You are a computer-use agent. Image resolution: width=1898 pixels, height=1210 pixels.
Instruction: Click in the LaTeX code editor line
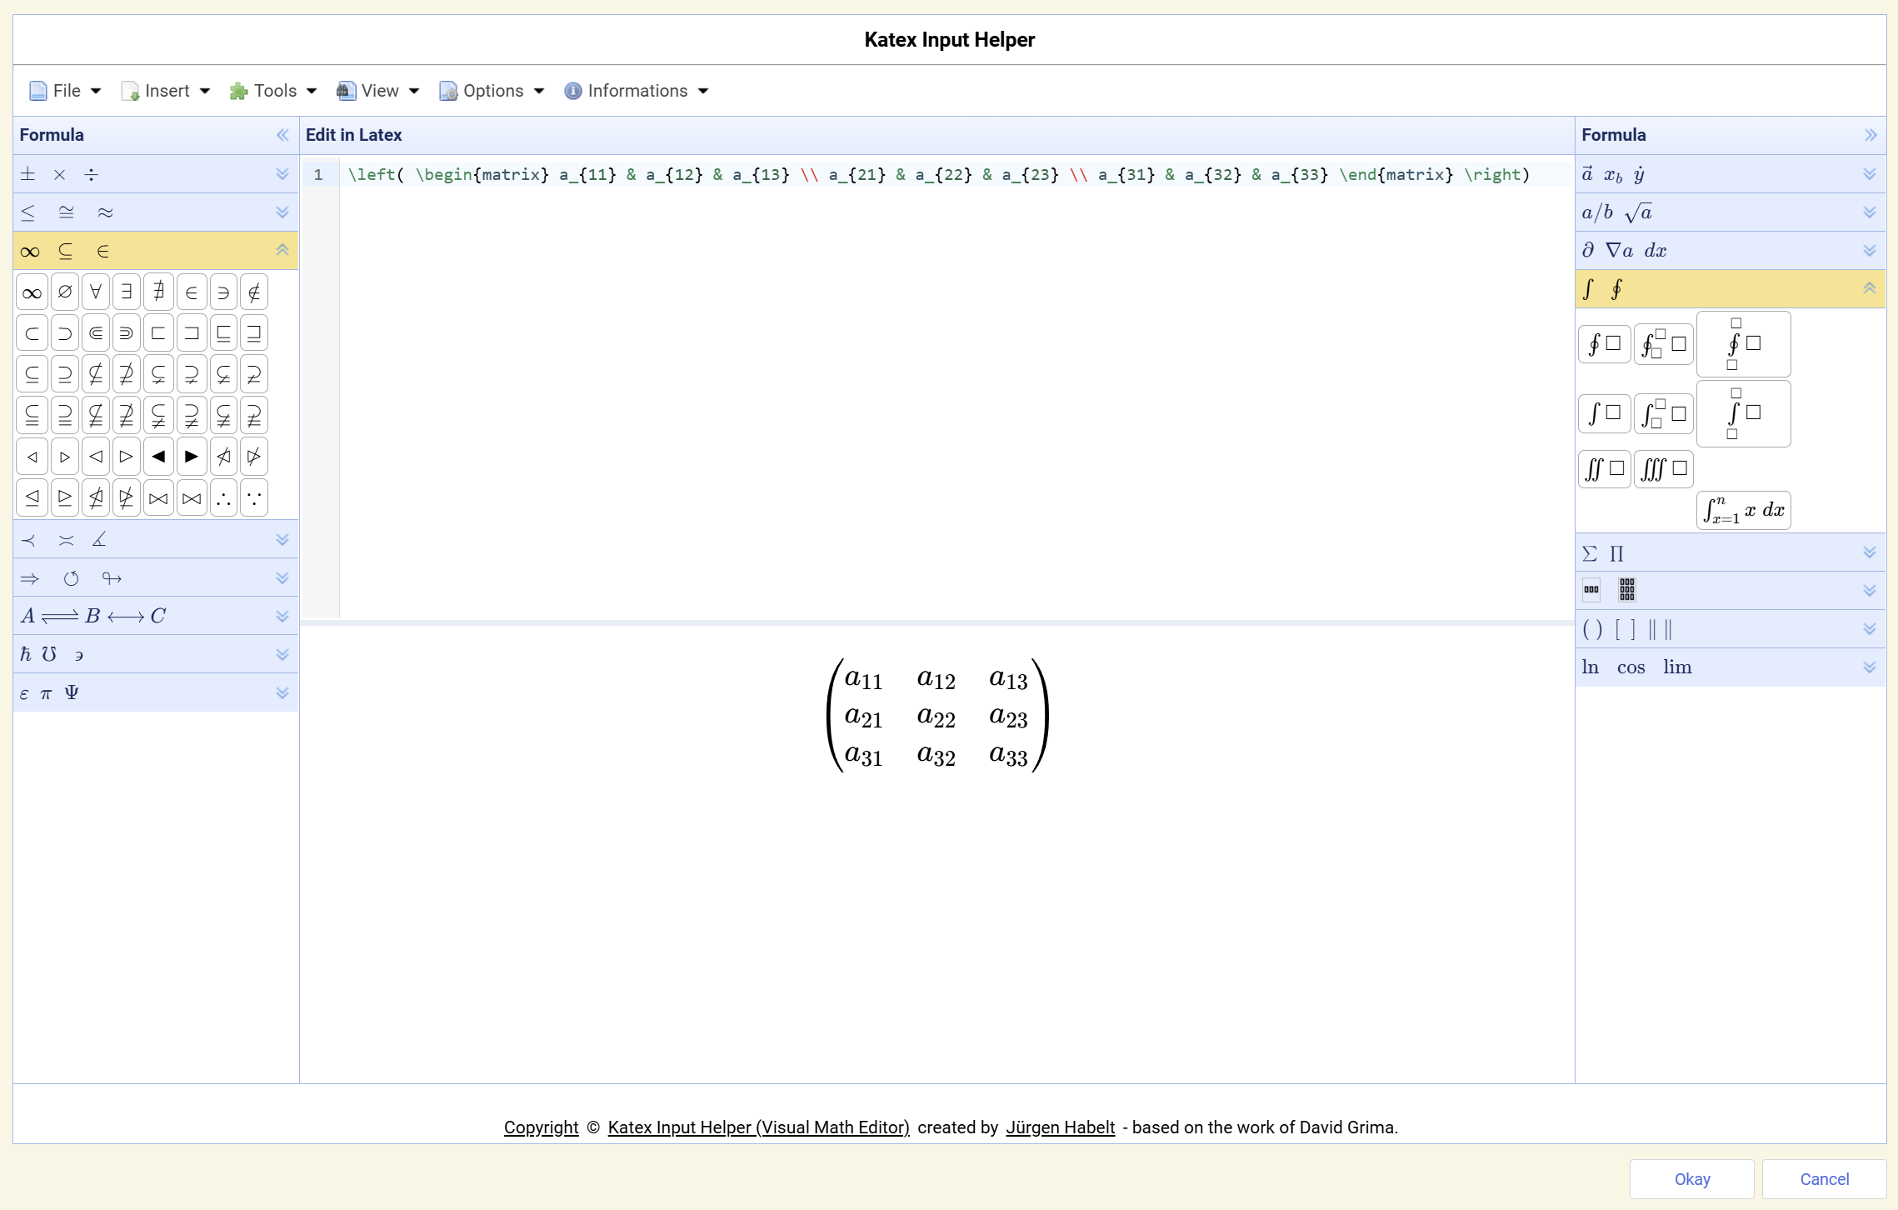[x=955, y=175]
